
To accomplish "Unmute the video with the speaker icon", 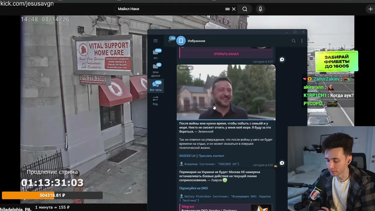I will pos(190,68).
